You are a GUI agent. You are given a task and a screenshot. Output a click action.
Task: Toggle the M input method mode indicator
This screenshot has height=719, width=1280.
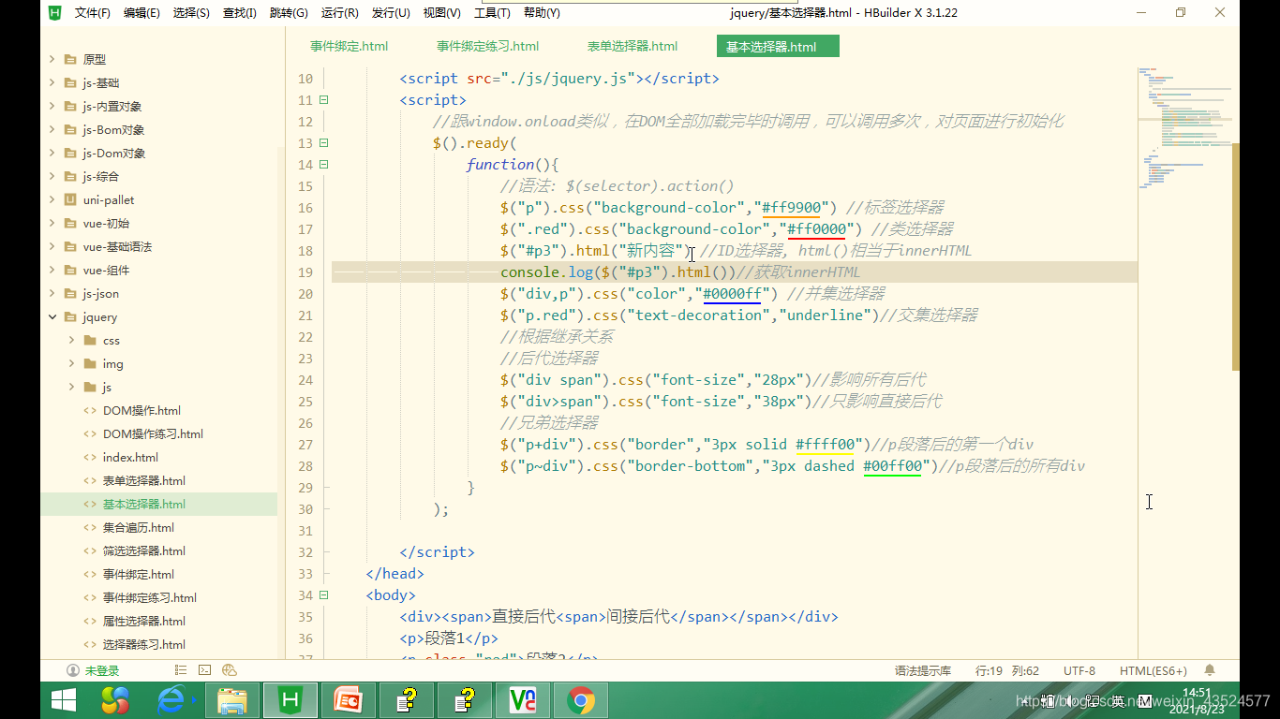pyautogui.click(x=1144, y=701)
